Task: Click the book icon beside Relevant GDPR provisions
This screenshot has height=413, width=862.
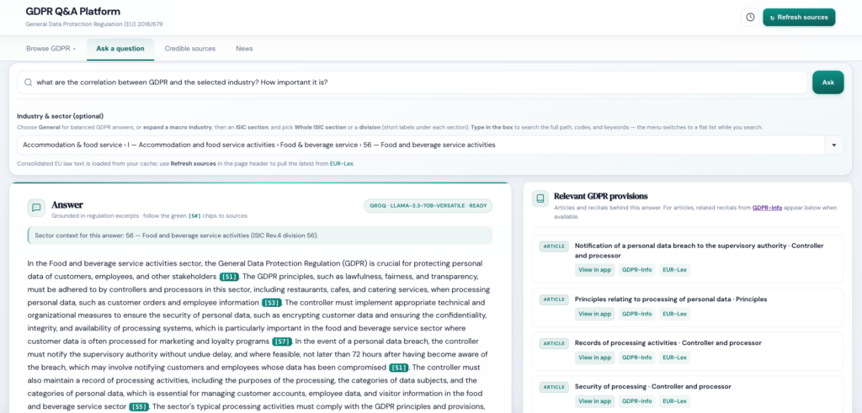Action: pos(540,199)
